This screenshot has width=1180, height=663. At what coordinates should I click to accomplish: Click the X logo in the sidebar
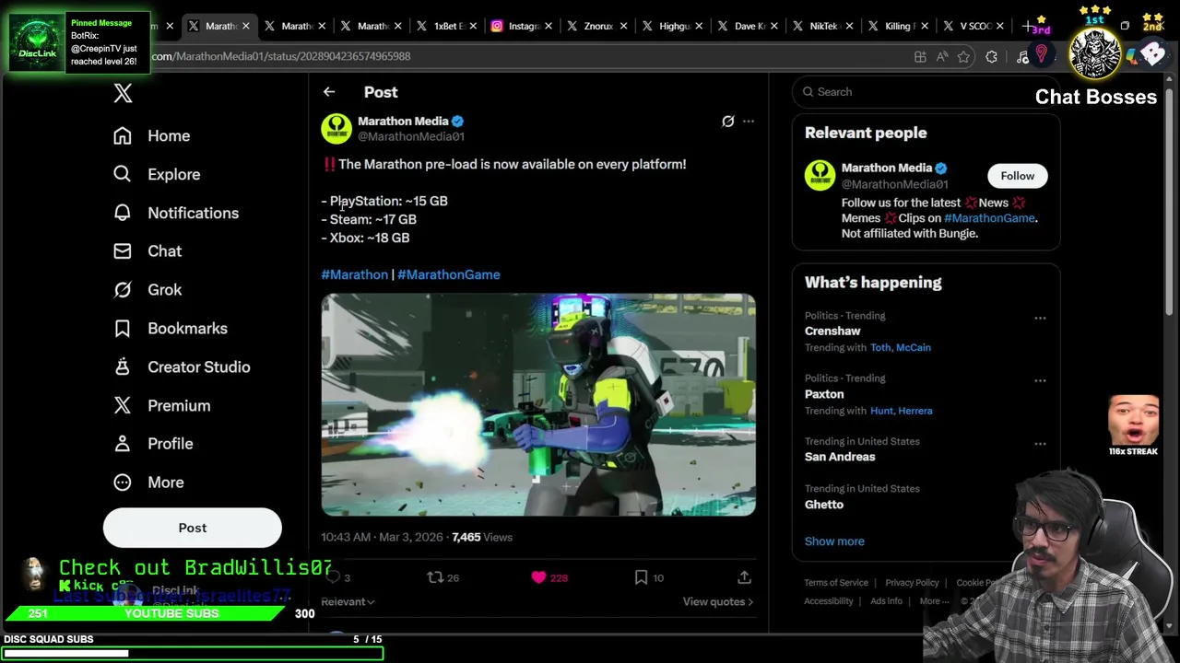[x=123, y=93]
